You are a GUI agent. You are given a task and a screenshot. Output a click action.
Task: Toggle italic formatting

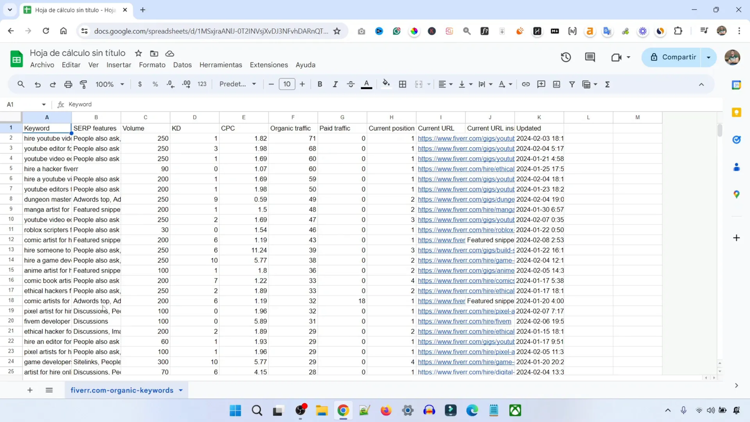[x=335, y=84]
